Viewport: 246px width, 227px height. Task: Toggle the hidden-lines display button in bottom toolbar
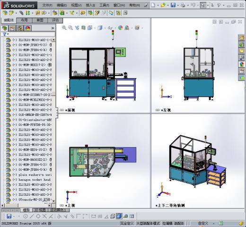point(113,216)
